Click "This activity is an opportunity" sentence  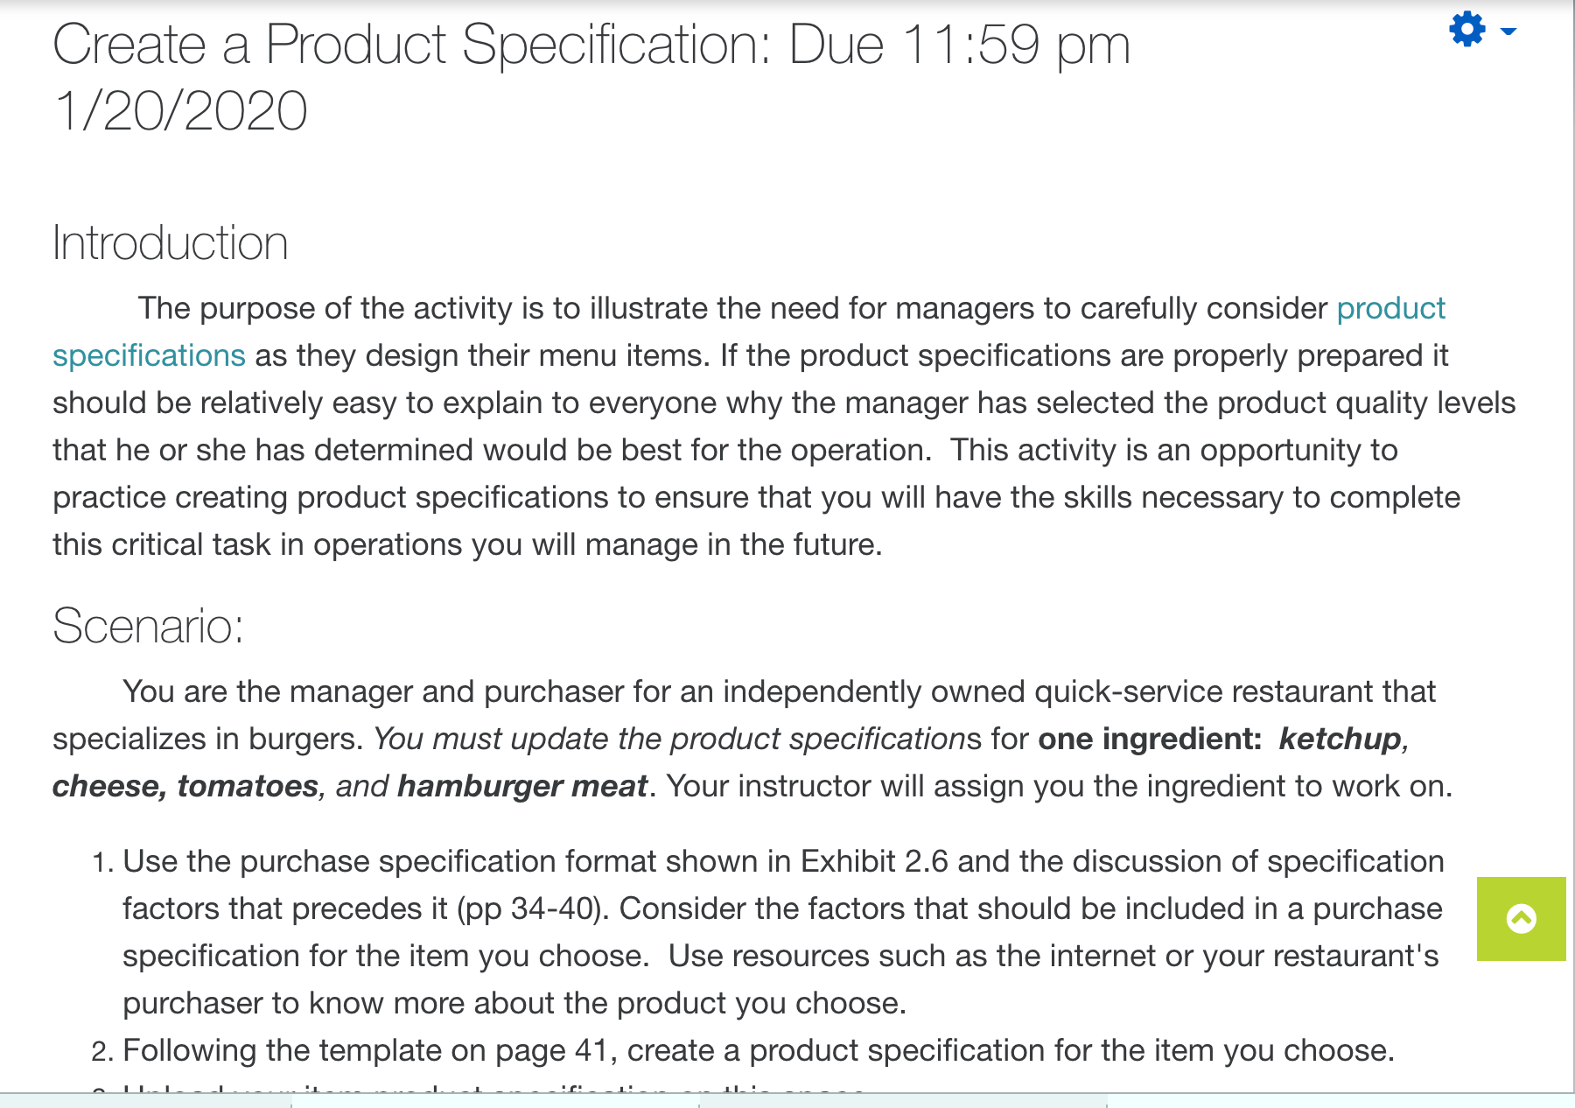pos(1174,450)
